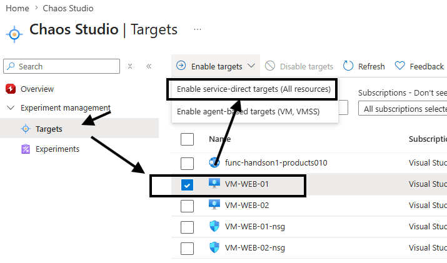Collapse the sidebar with double-chevron button
Viewport: 447px width, 263px height.
(149, 66)
